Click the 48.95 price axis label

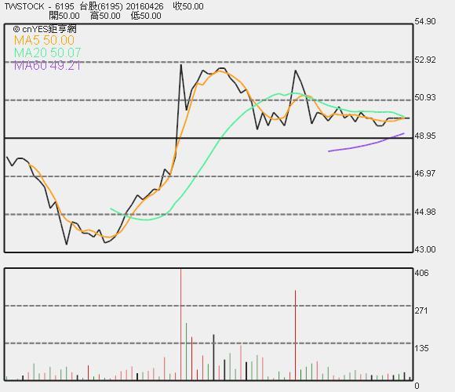pos(425,136)
